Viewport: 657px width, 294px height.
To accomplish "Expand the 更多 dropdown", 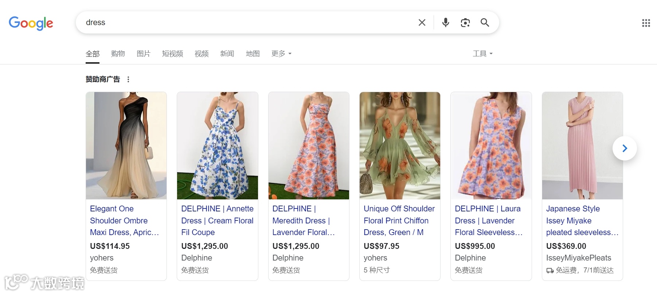I will tap(281, 54).
